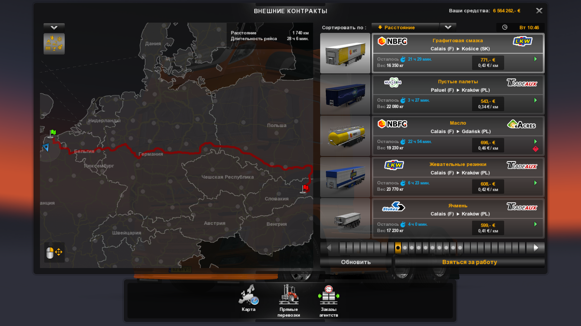Open the Карта world map icon
Image resolution: width=581 pixels, height=326 pixels.
[x=248, y=296]
